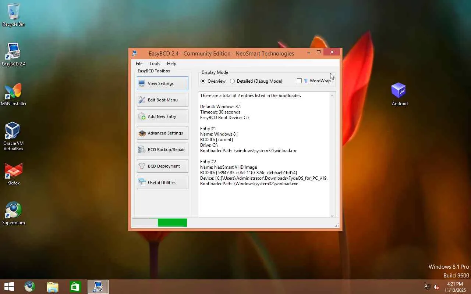
Task: Open the Tools menu
Action: click(155, 64)
